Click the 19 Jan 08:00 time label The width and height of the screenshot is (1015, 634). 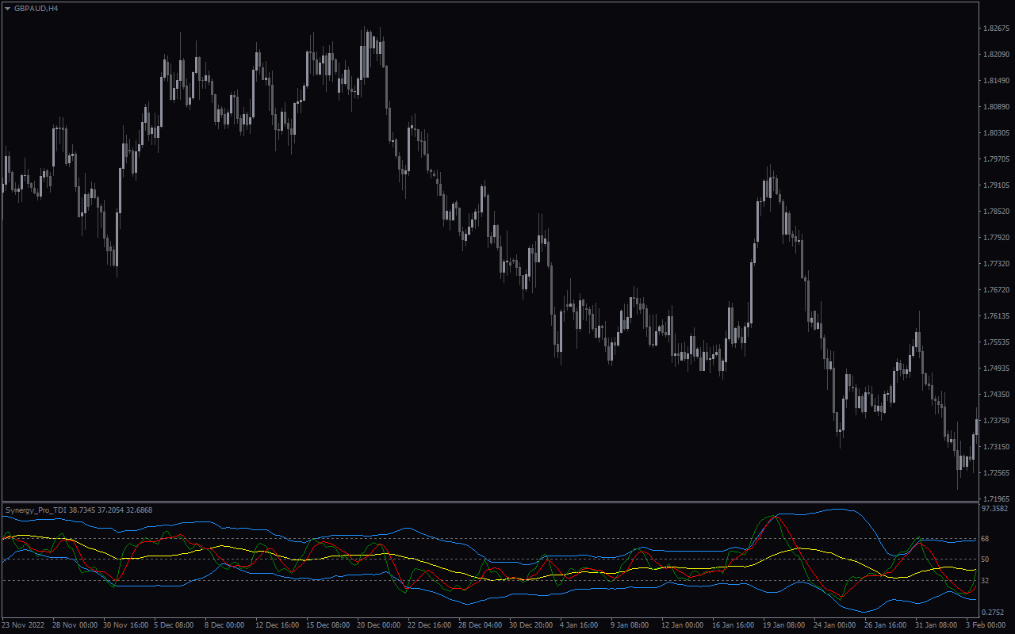pyautogui.click(x=784, y=625)
